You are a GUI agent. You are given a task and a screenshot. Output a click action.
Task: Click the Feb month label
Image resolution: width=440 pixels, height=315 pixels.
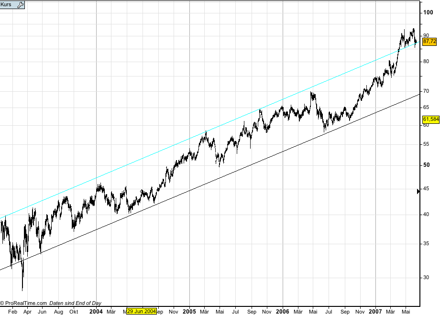pos(12,312)
